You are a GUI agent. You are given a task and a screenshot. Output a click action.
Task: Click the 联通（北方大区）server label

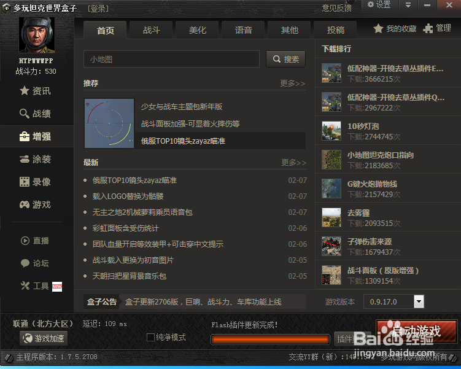pos(42,324)
